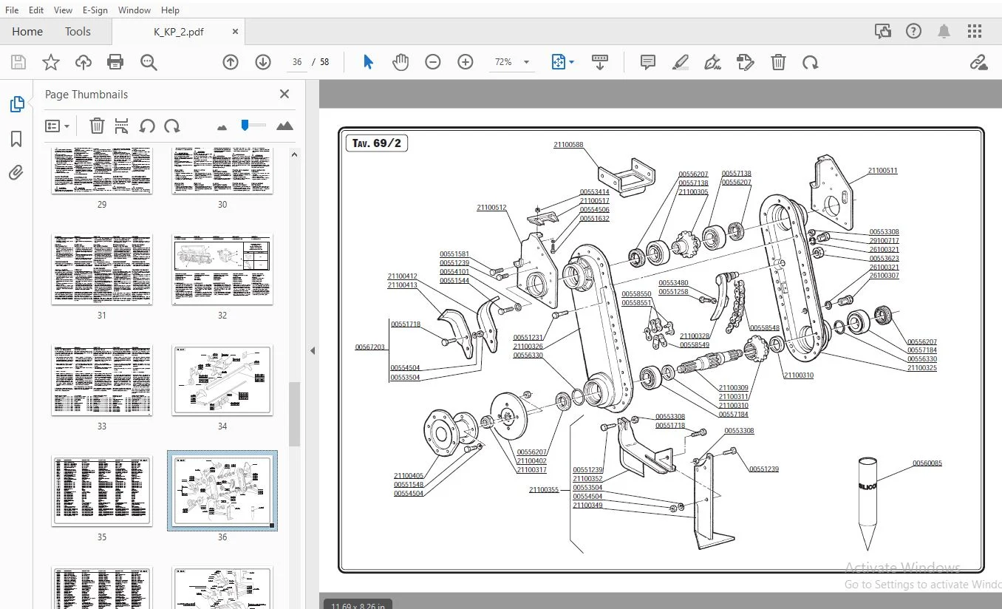
Task: Click the thumbnails panel scrollbar
Action: point(294,414)
